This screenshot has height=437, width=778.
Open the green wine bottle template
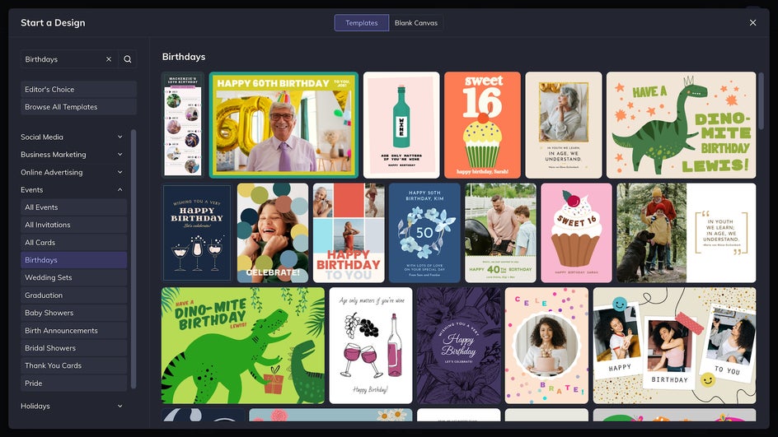pos(401,125)
